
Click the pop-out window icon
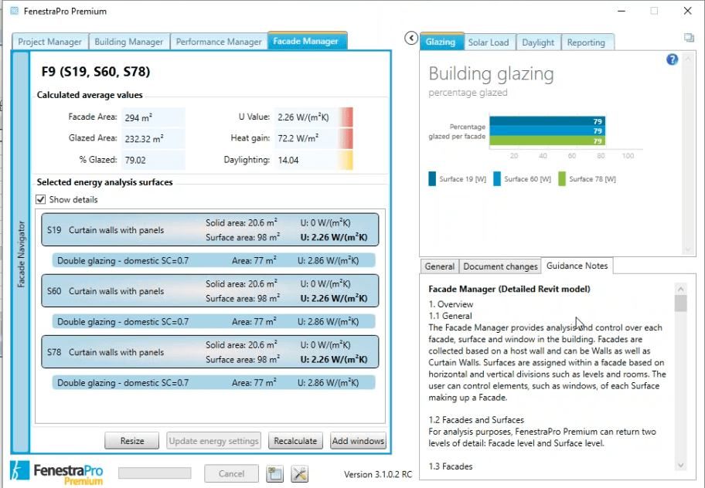click(x=689, y=37)
